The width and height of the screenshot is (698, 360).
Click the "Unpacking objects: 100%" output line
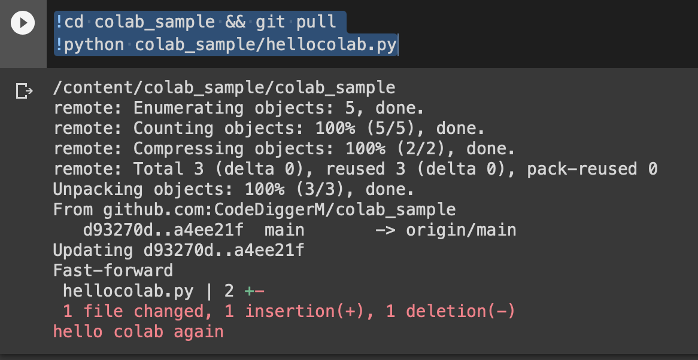[233, 190]
